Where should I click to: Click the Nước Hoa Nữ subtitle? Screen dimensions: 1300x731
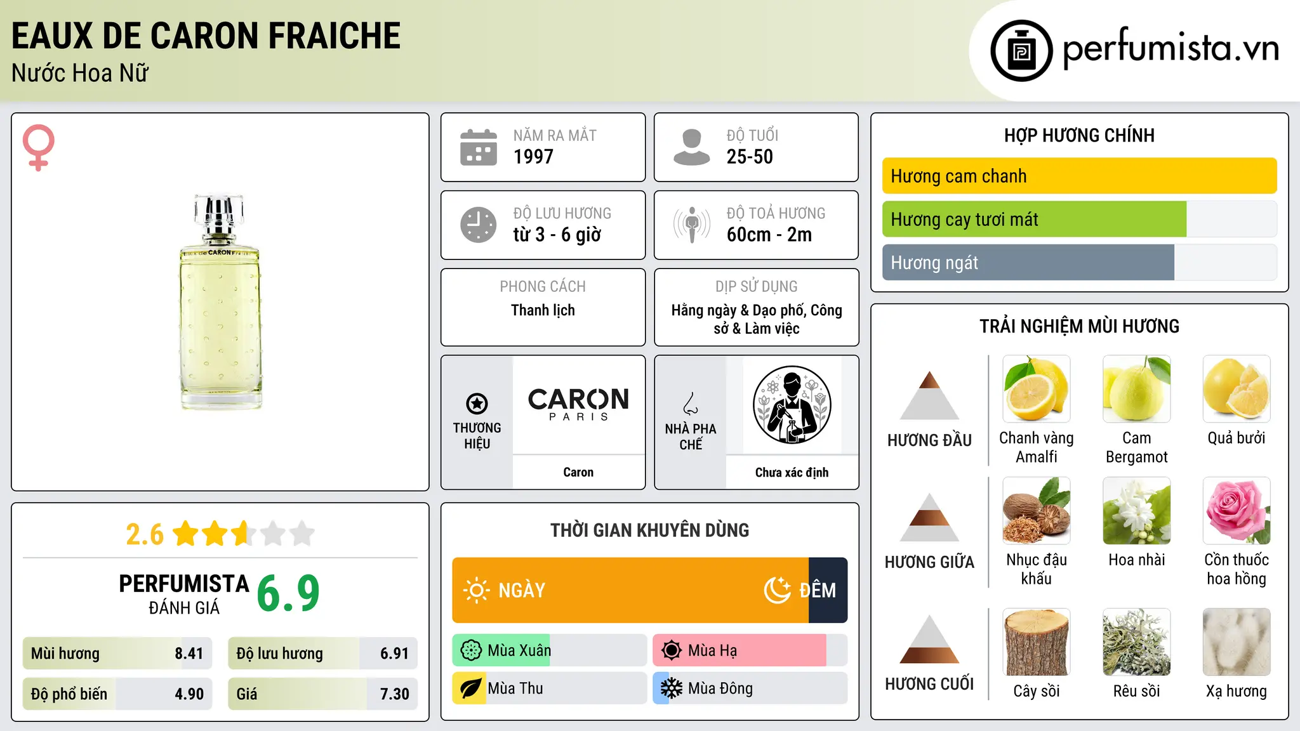[x=80, y=73]
